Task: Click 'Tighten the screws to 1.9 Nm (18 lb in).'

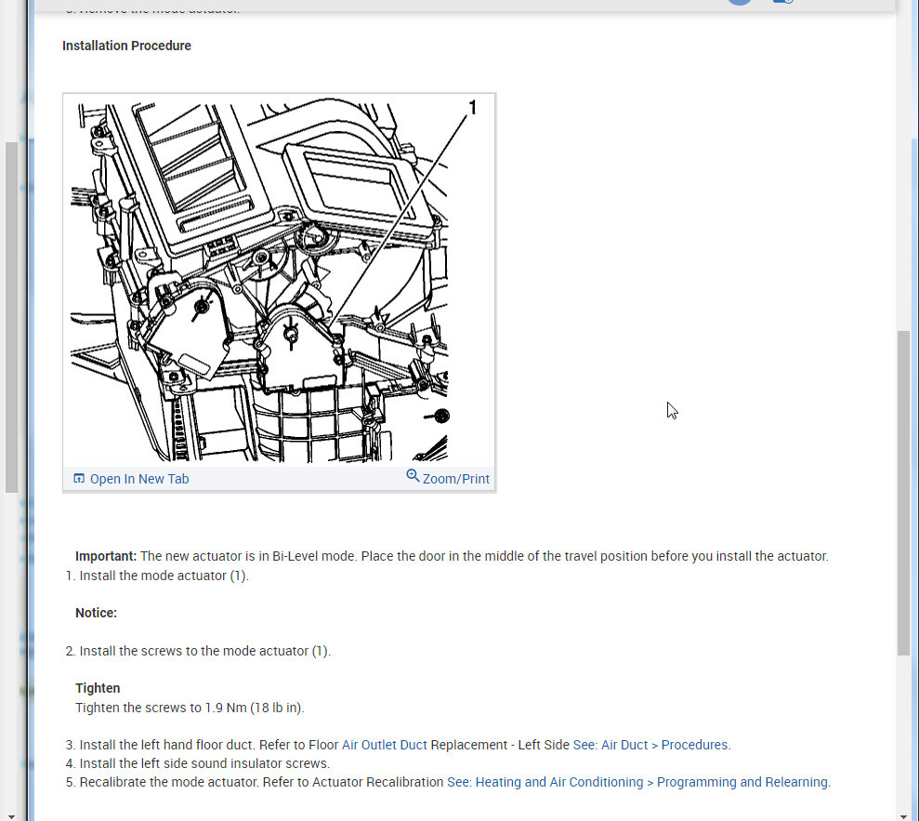Action: coord(190,708)
